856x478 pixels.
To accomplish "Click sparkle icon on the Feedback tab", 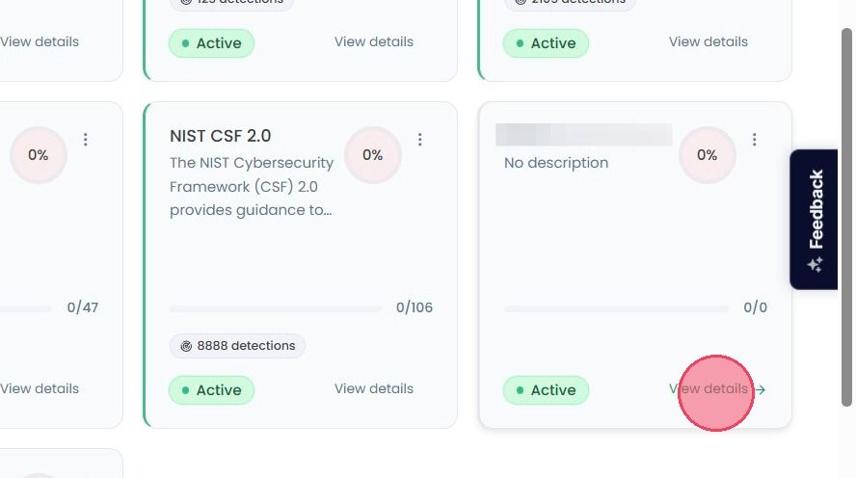I will 816,265.
